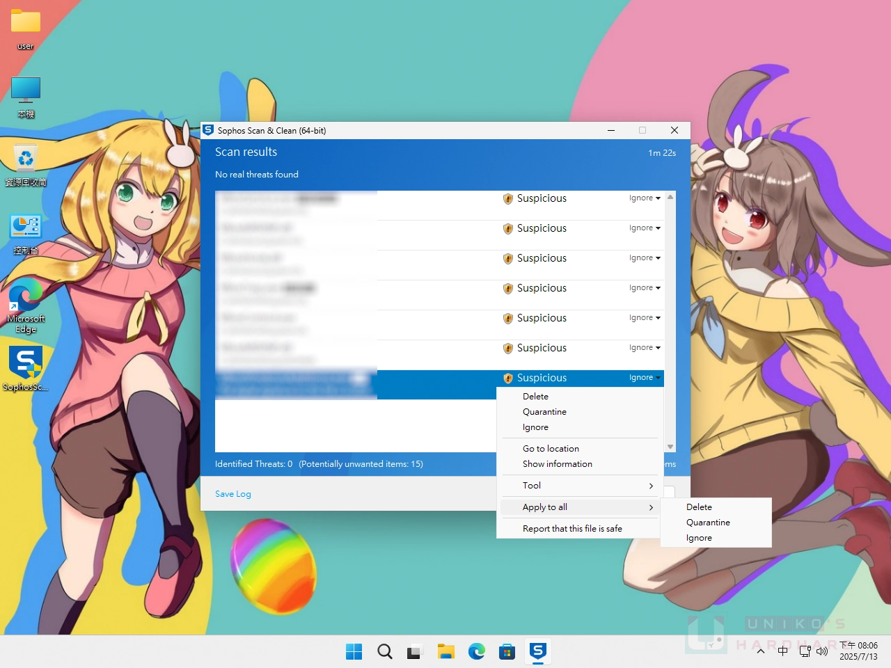891x668 pixels.
Task: Choose Quarantine in the context menu
Action: pos(580,412)
